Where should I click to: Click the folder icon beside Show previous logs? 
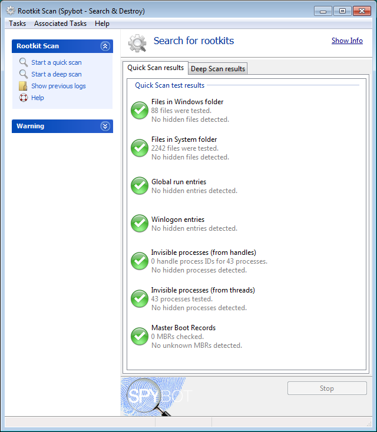[24, 86]
